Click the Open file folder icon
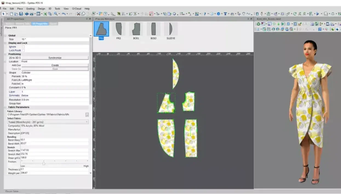The width and height of the screenshot is (341, 194). point(16,14)
